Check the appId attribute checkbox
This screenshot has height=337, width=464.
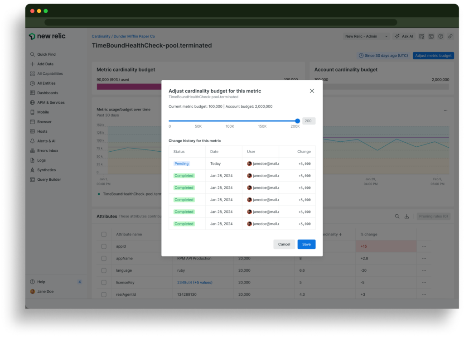[104, 246]
